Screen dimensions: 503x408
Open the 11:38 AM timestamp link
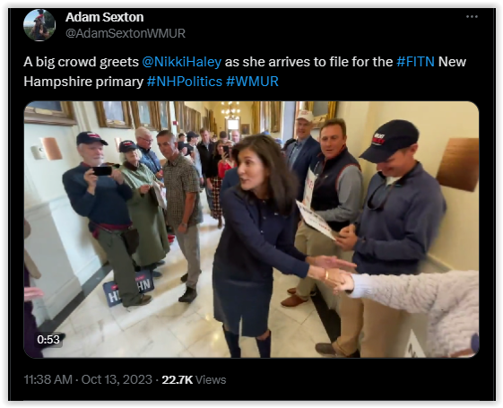(x=48, y=380)
